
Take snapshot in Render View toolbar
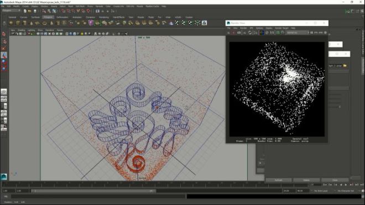[239, 33]
